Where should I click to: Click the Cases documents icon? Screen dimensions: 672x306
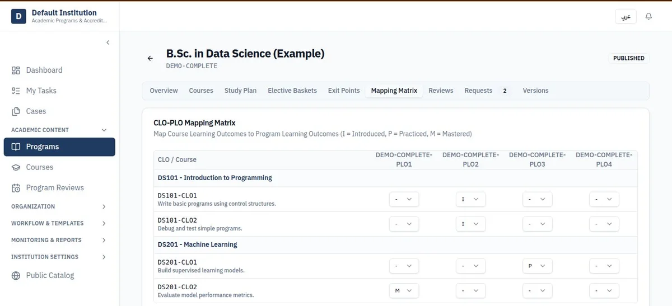[x=16, y=111]
